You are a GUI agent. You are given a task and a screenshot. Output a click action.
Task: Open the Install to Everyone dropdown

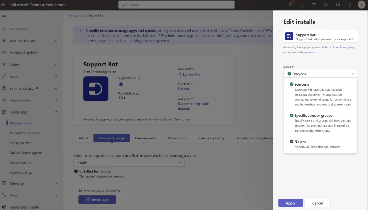320,74
